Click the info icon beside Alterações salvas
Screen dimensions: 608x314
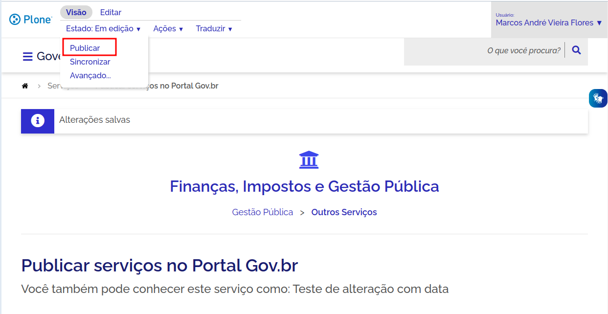click(x=38, y=121)
